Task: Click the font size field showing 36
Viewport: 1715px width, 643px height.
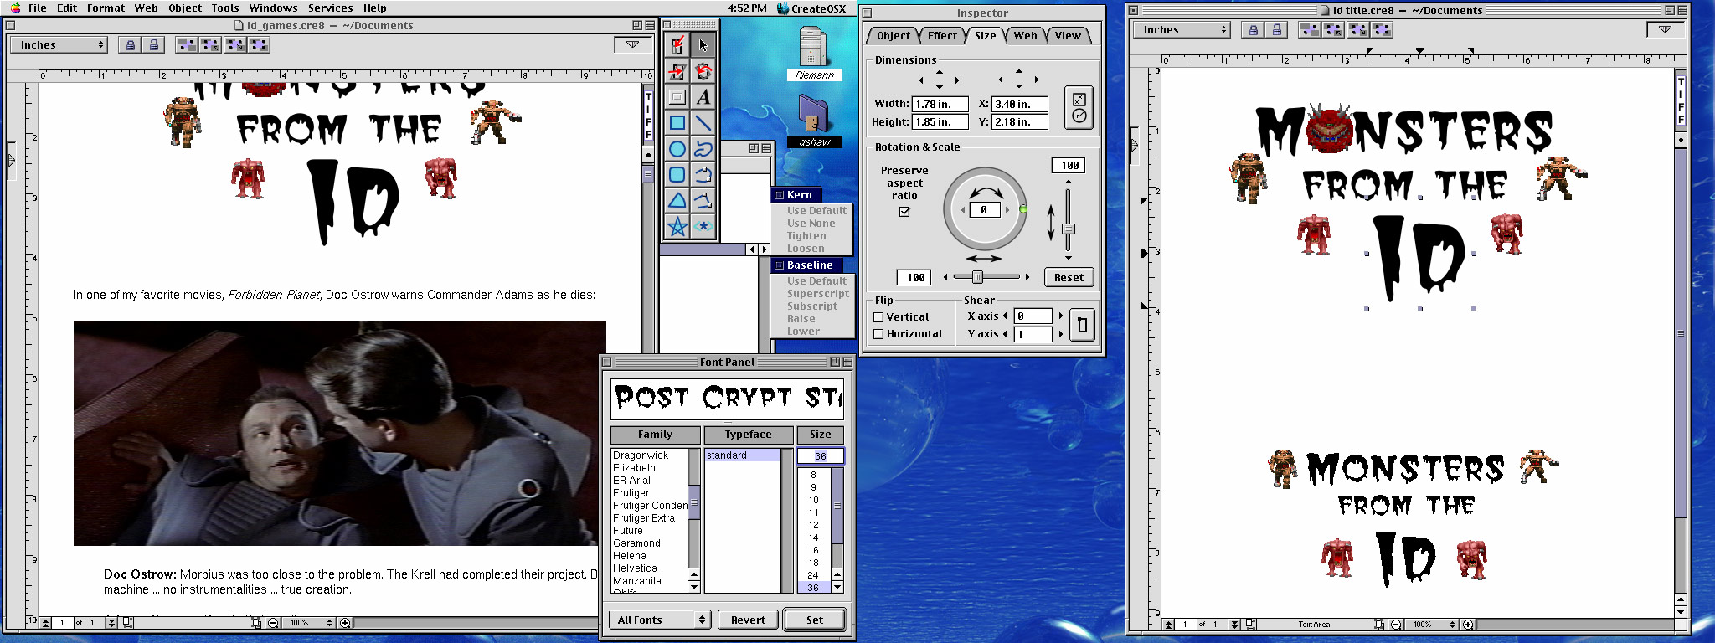Action: click(820, 456)
